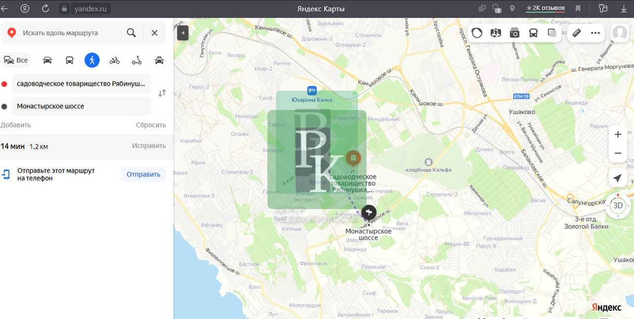634x319 pixels.
Task: Select the ruler distance tool
Action: click(577, 33)
